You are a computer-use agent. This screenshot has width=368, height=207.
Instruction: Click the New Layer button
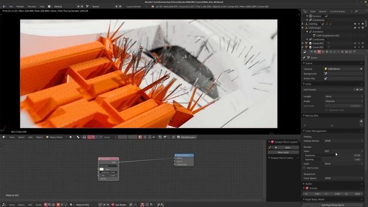point(283,152)
